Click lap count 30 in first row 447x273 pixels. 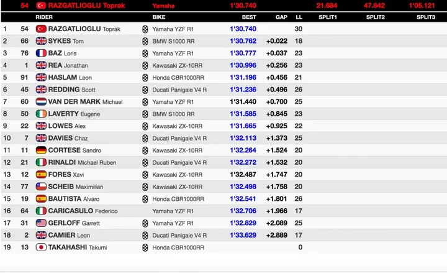pos(299,29)
